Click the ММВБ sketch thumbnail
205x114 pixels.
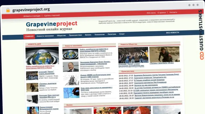click(71, 80)
